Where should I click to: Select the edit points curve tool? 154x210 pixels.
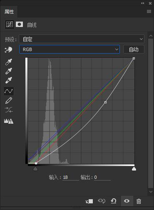pyautogui.click(x=9, y=91)
